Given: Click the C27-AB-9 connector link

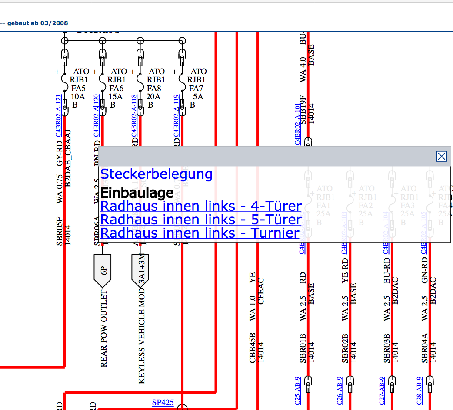Looking at the screenshot, I should click(382, 390).
